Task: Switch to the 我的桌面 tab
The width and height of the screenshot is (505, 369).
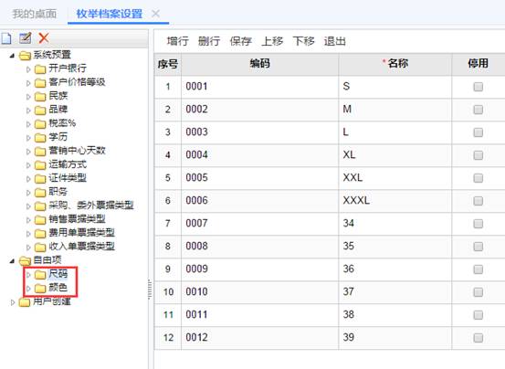Action: [x=35, y=14]
